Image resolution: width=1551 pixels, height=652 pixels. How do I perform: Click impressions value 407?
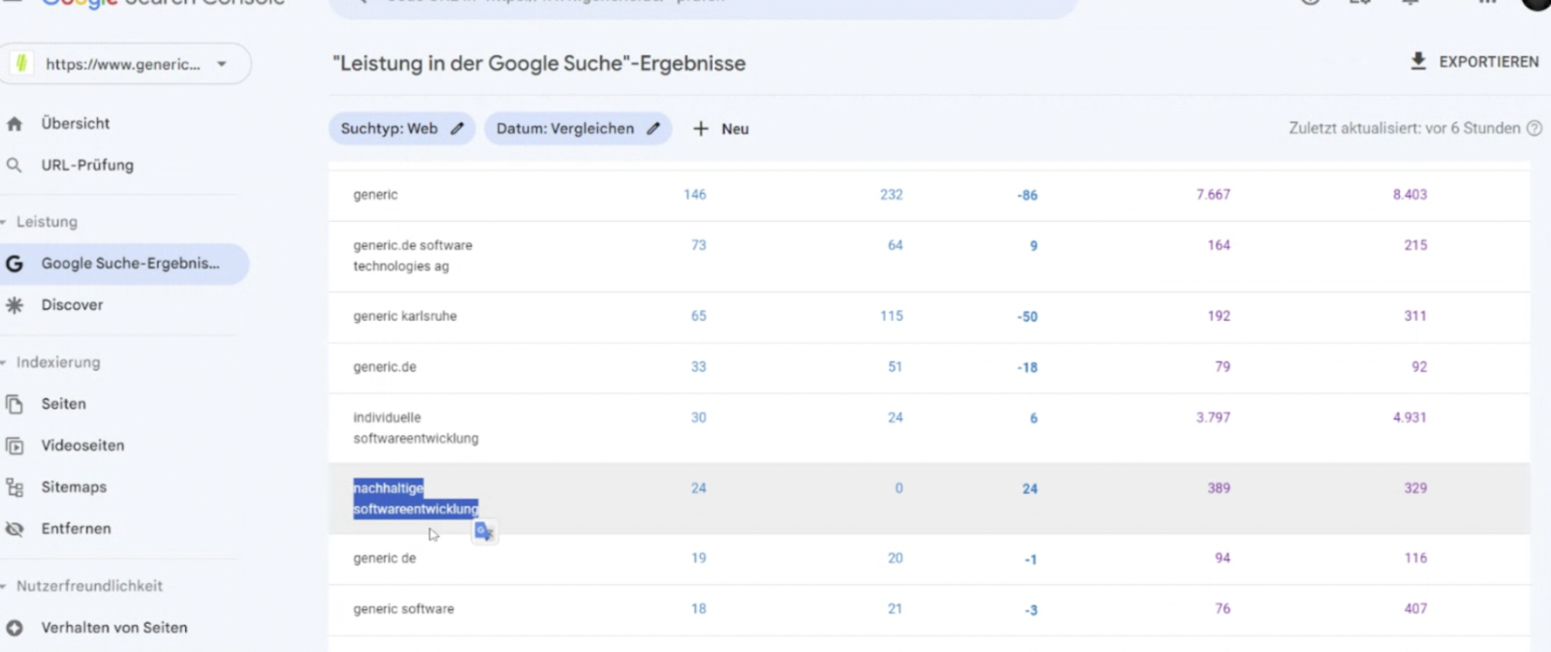(x=1415, y=609)
